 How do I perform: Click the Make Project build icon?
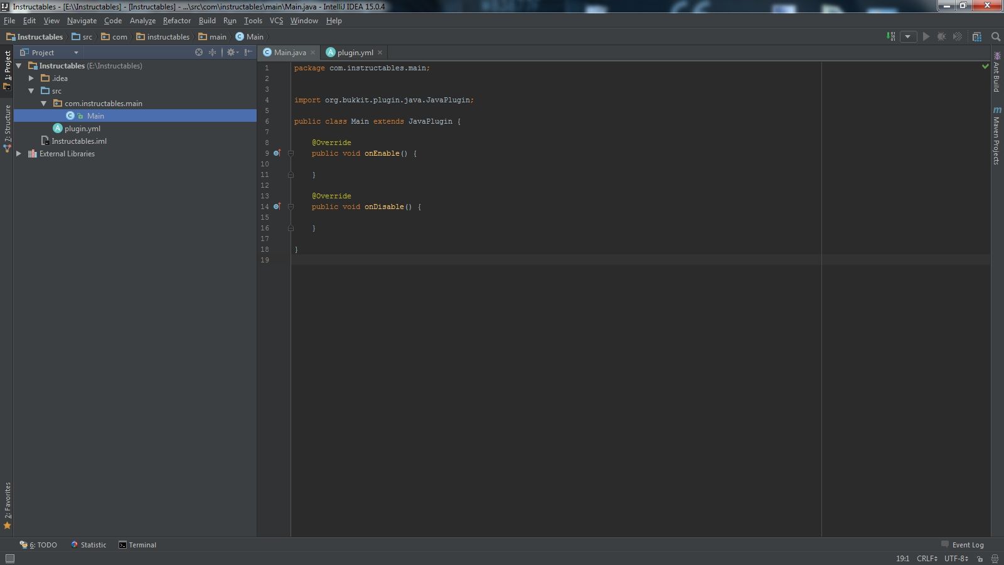(890, 37)
